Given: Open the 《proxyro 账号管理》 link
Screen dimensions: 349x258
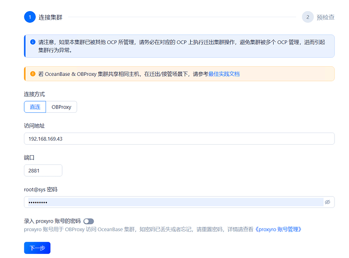Looking at the screenshot, I should point(279,230).
